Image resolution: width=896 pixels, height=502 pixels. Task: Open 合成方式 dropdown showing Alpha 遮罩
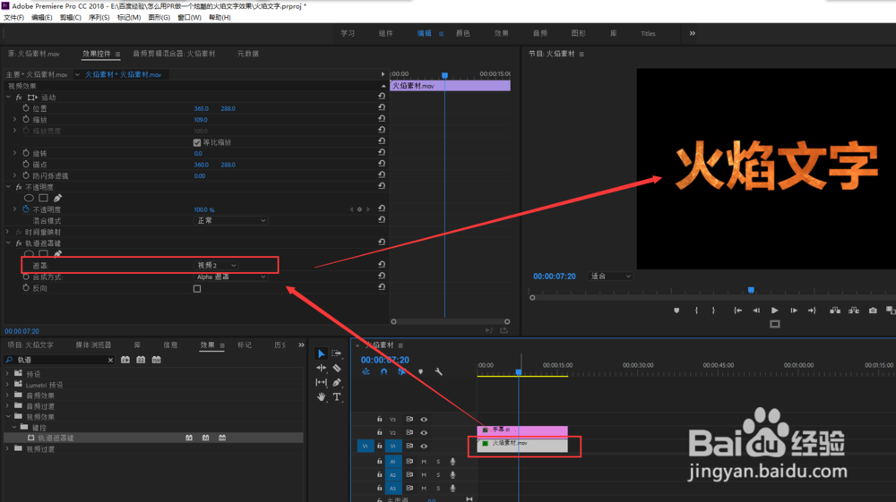click(x=231, y=277)
